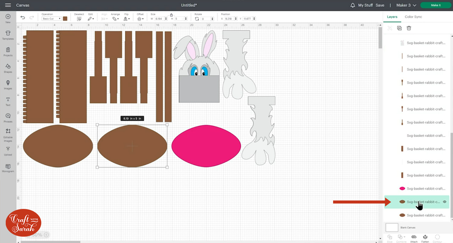Image resolution: width=453 pixels, height=243 pixels.
Task: Click the green Make It button
Action: pos(435,5)
